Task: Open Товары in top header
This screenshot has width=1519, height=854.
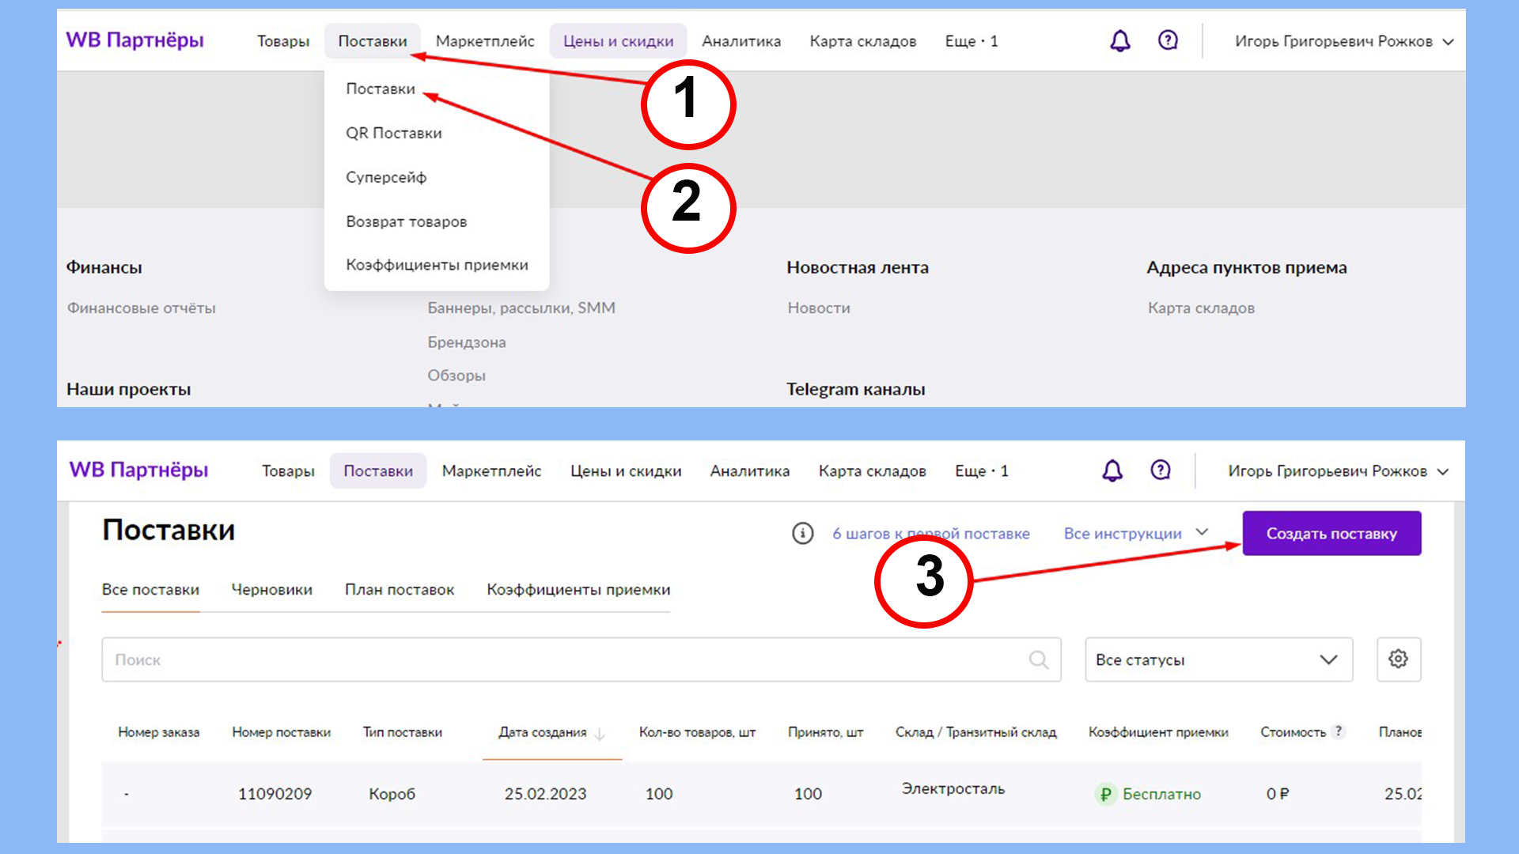Action: (283, 41)
